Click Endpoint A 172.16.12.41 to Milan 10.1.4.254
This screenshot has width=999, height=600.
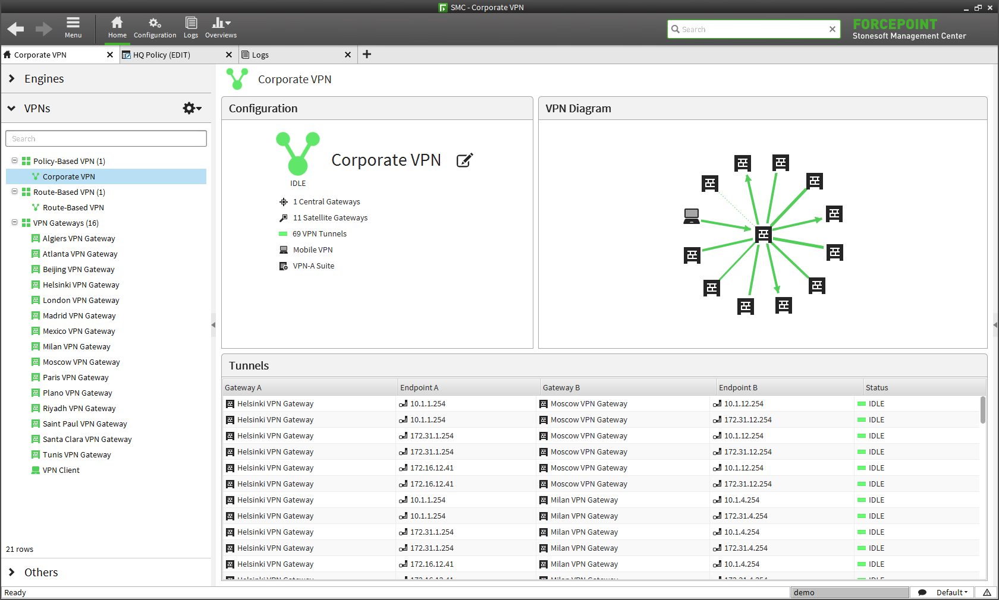pyautogui.click(x=432, y=564)
